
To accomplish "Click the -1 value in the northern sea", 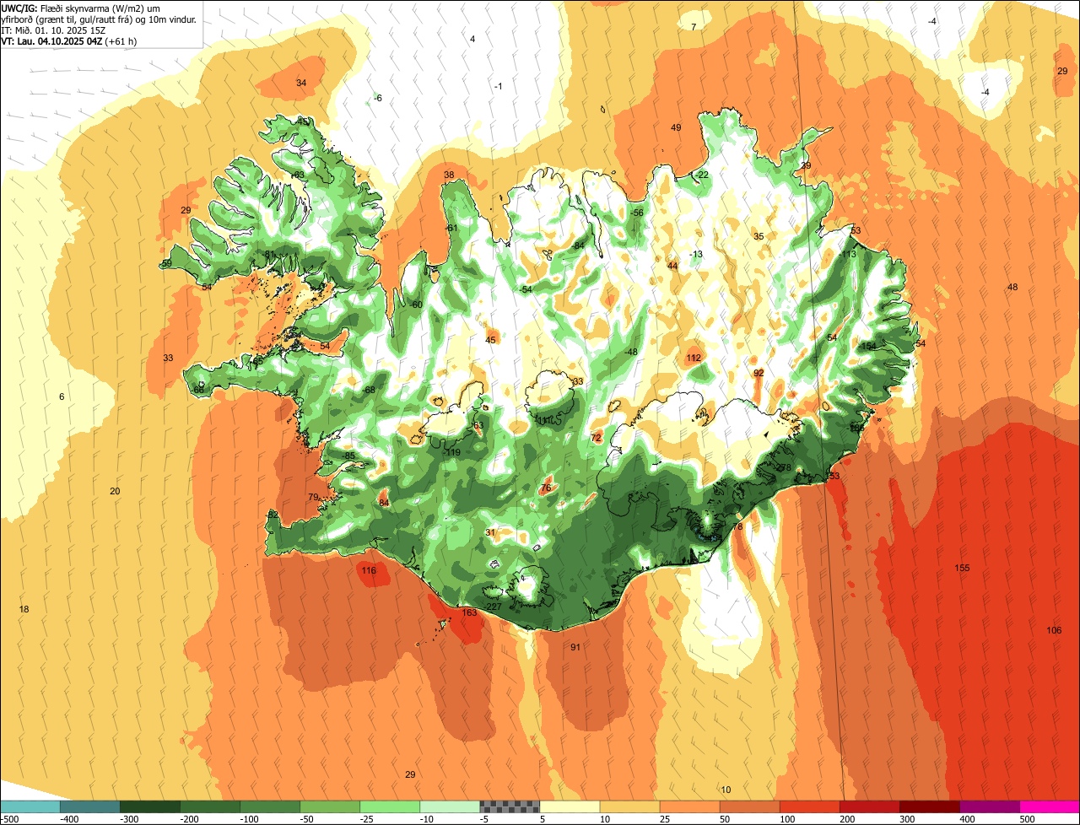I will tap(498, 86).
